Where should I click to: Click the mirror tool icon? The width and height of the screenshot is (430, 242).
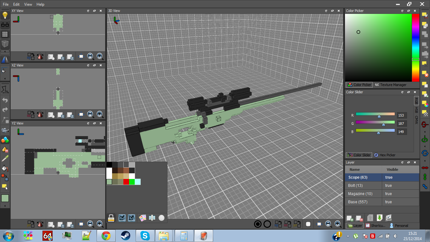pyautogui.click(x=5, y=60)
